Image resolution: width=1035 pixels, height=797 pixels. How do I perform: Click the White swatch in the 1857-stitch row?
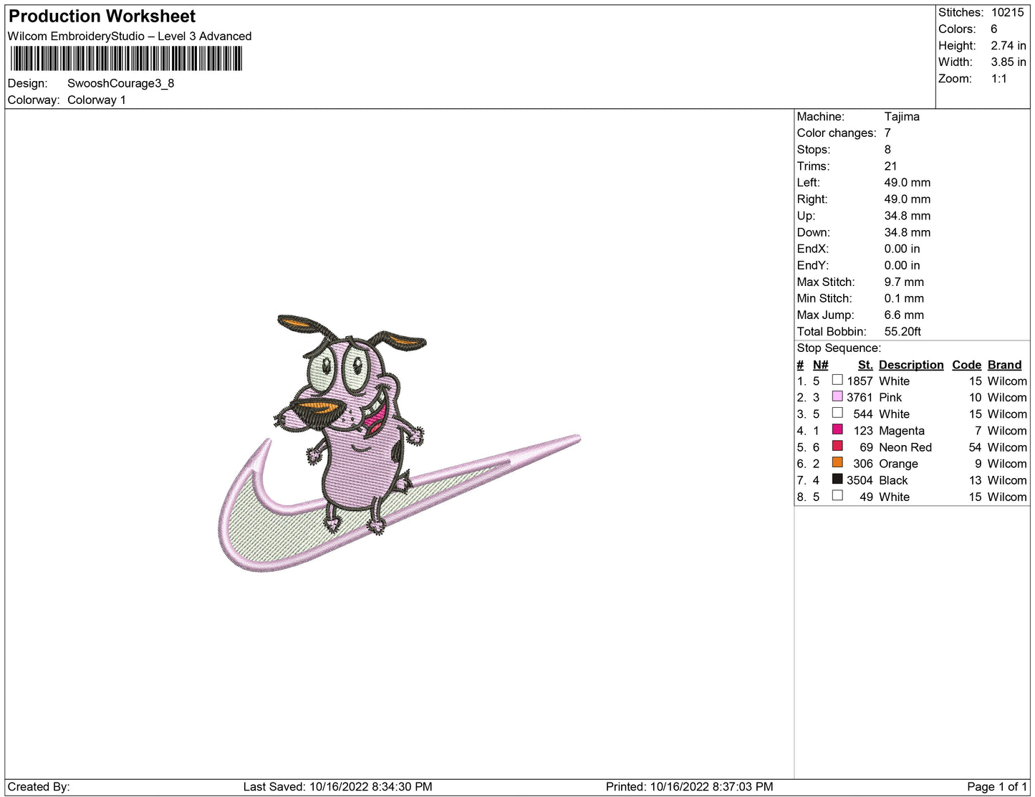point(837,380)
